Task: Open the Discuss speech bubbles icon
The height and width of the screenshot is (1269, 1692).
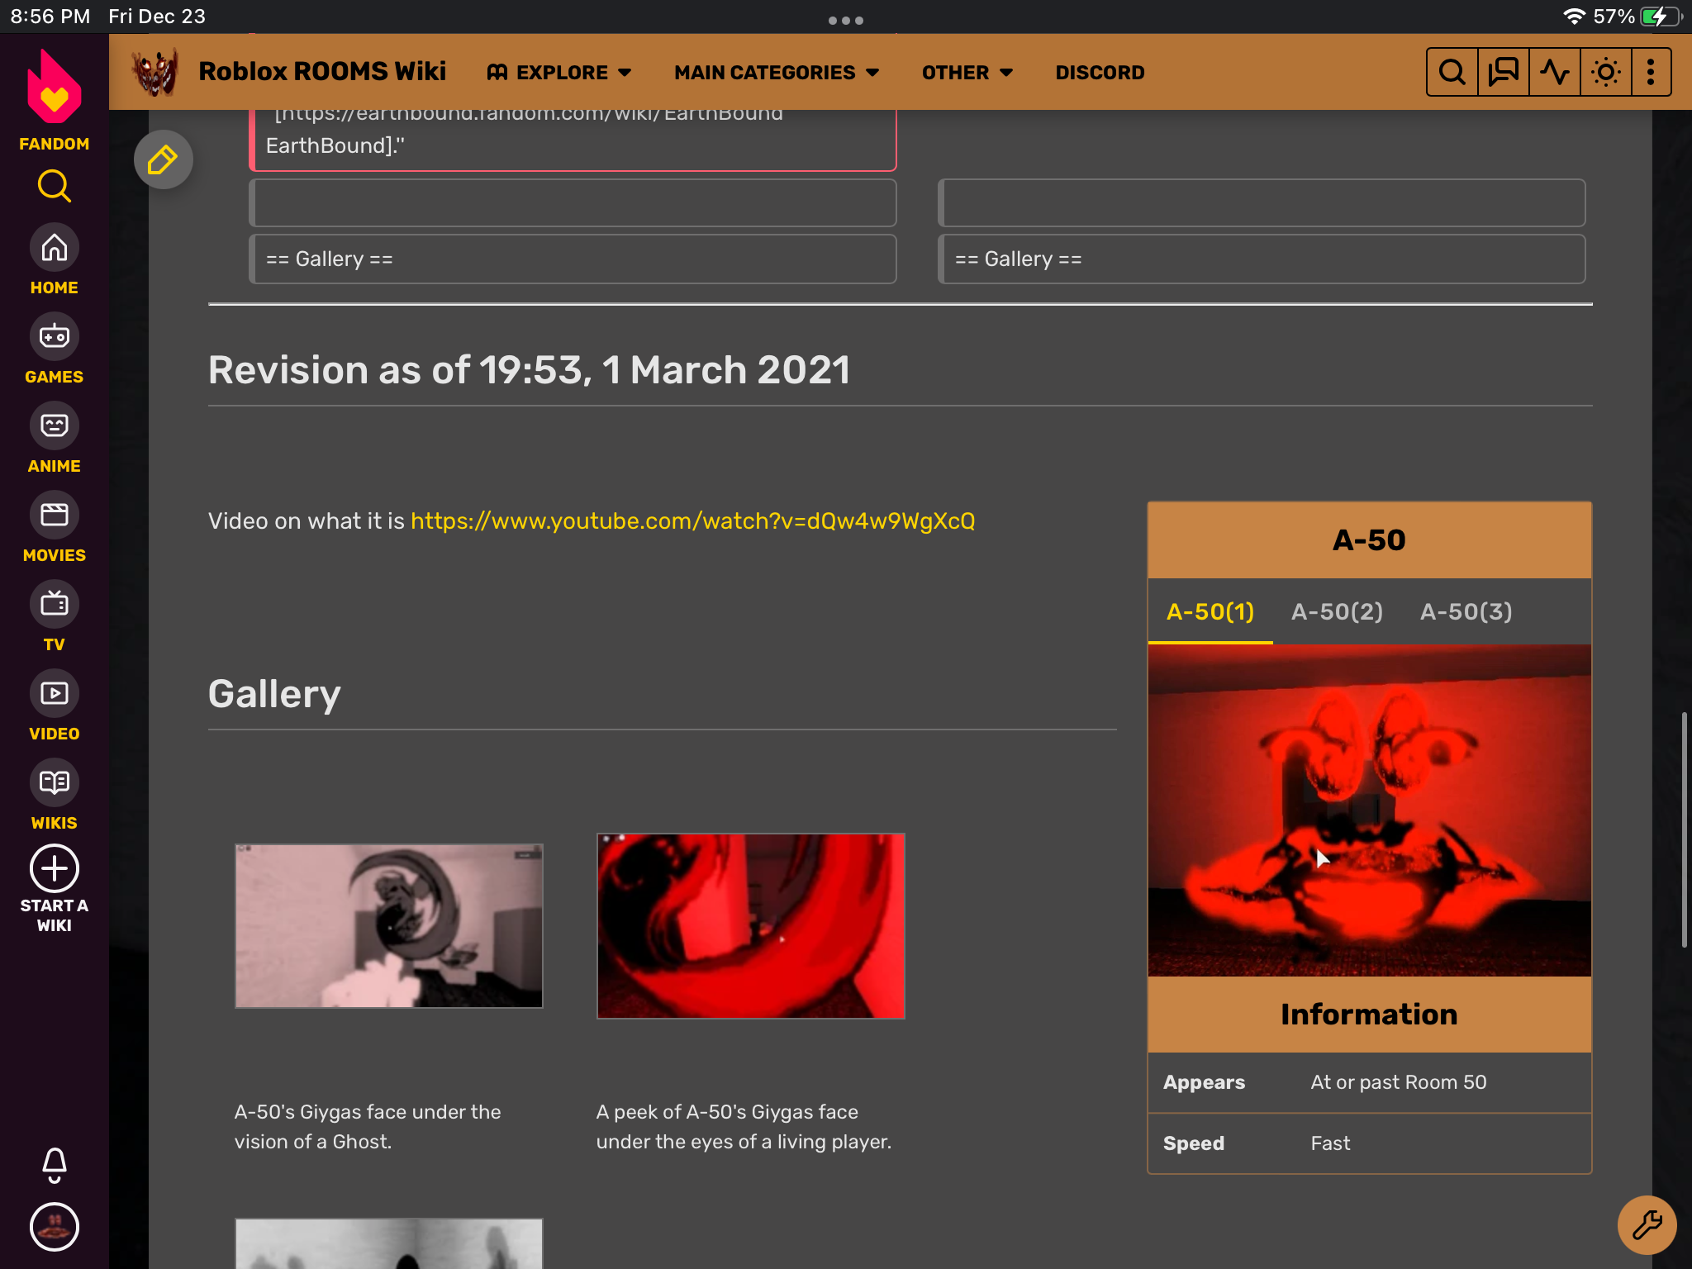Action: point(1503,73)
